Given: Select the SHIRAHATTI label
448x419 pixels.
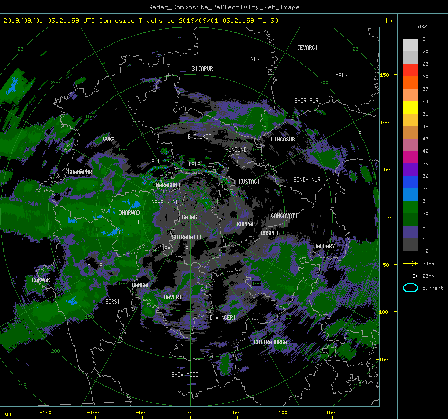Looking at the screenshot, I should pos(187,237).
